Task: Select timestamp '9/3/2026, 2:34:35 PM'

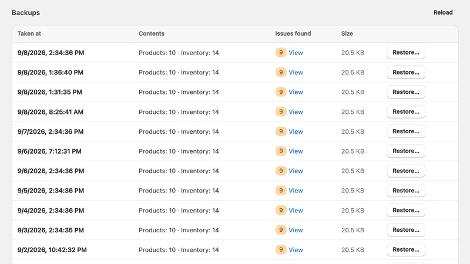Action: click(51, 230)
